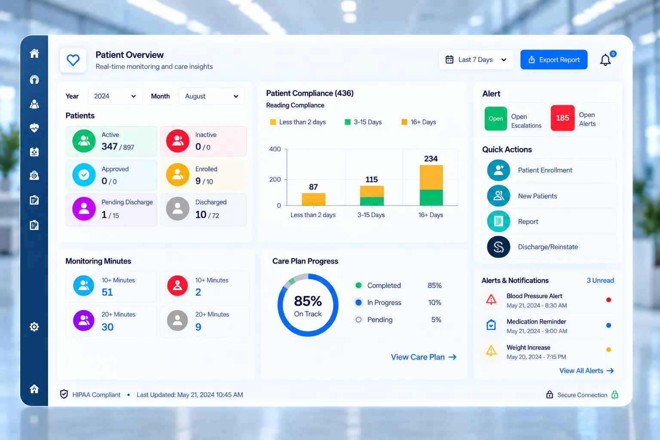Open the Report quick action

(549, 221)
